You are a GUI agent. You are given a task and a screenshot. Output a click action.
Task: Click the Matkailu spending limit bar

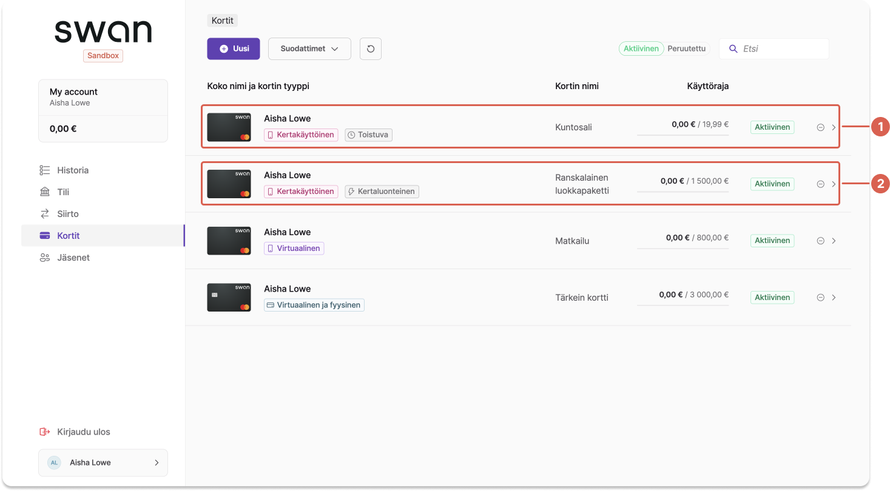tap(683, 248)
